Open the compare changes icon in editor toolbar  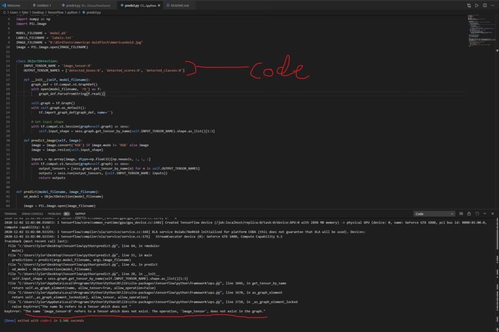point(469,5)
